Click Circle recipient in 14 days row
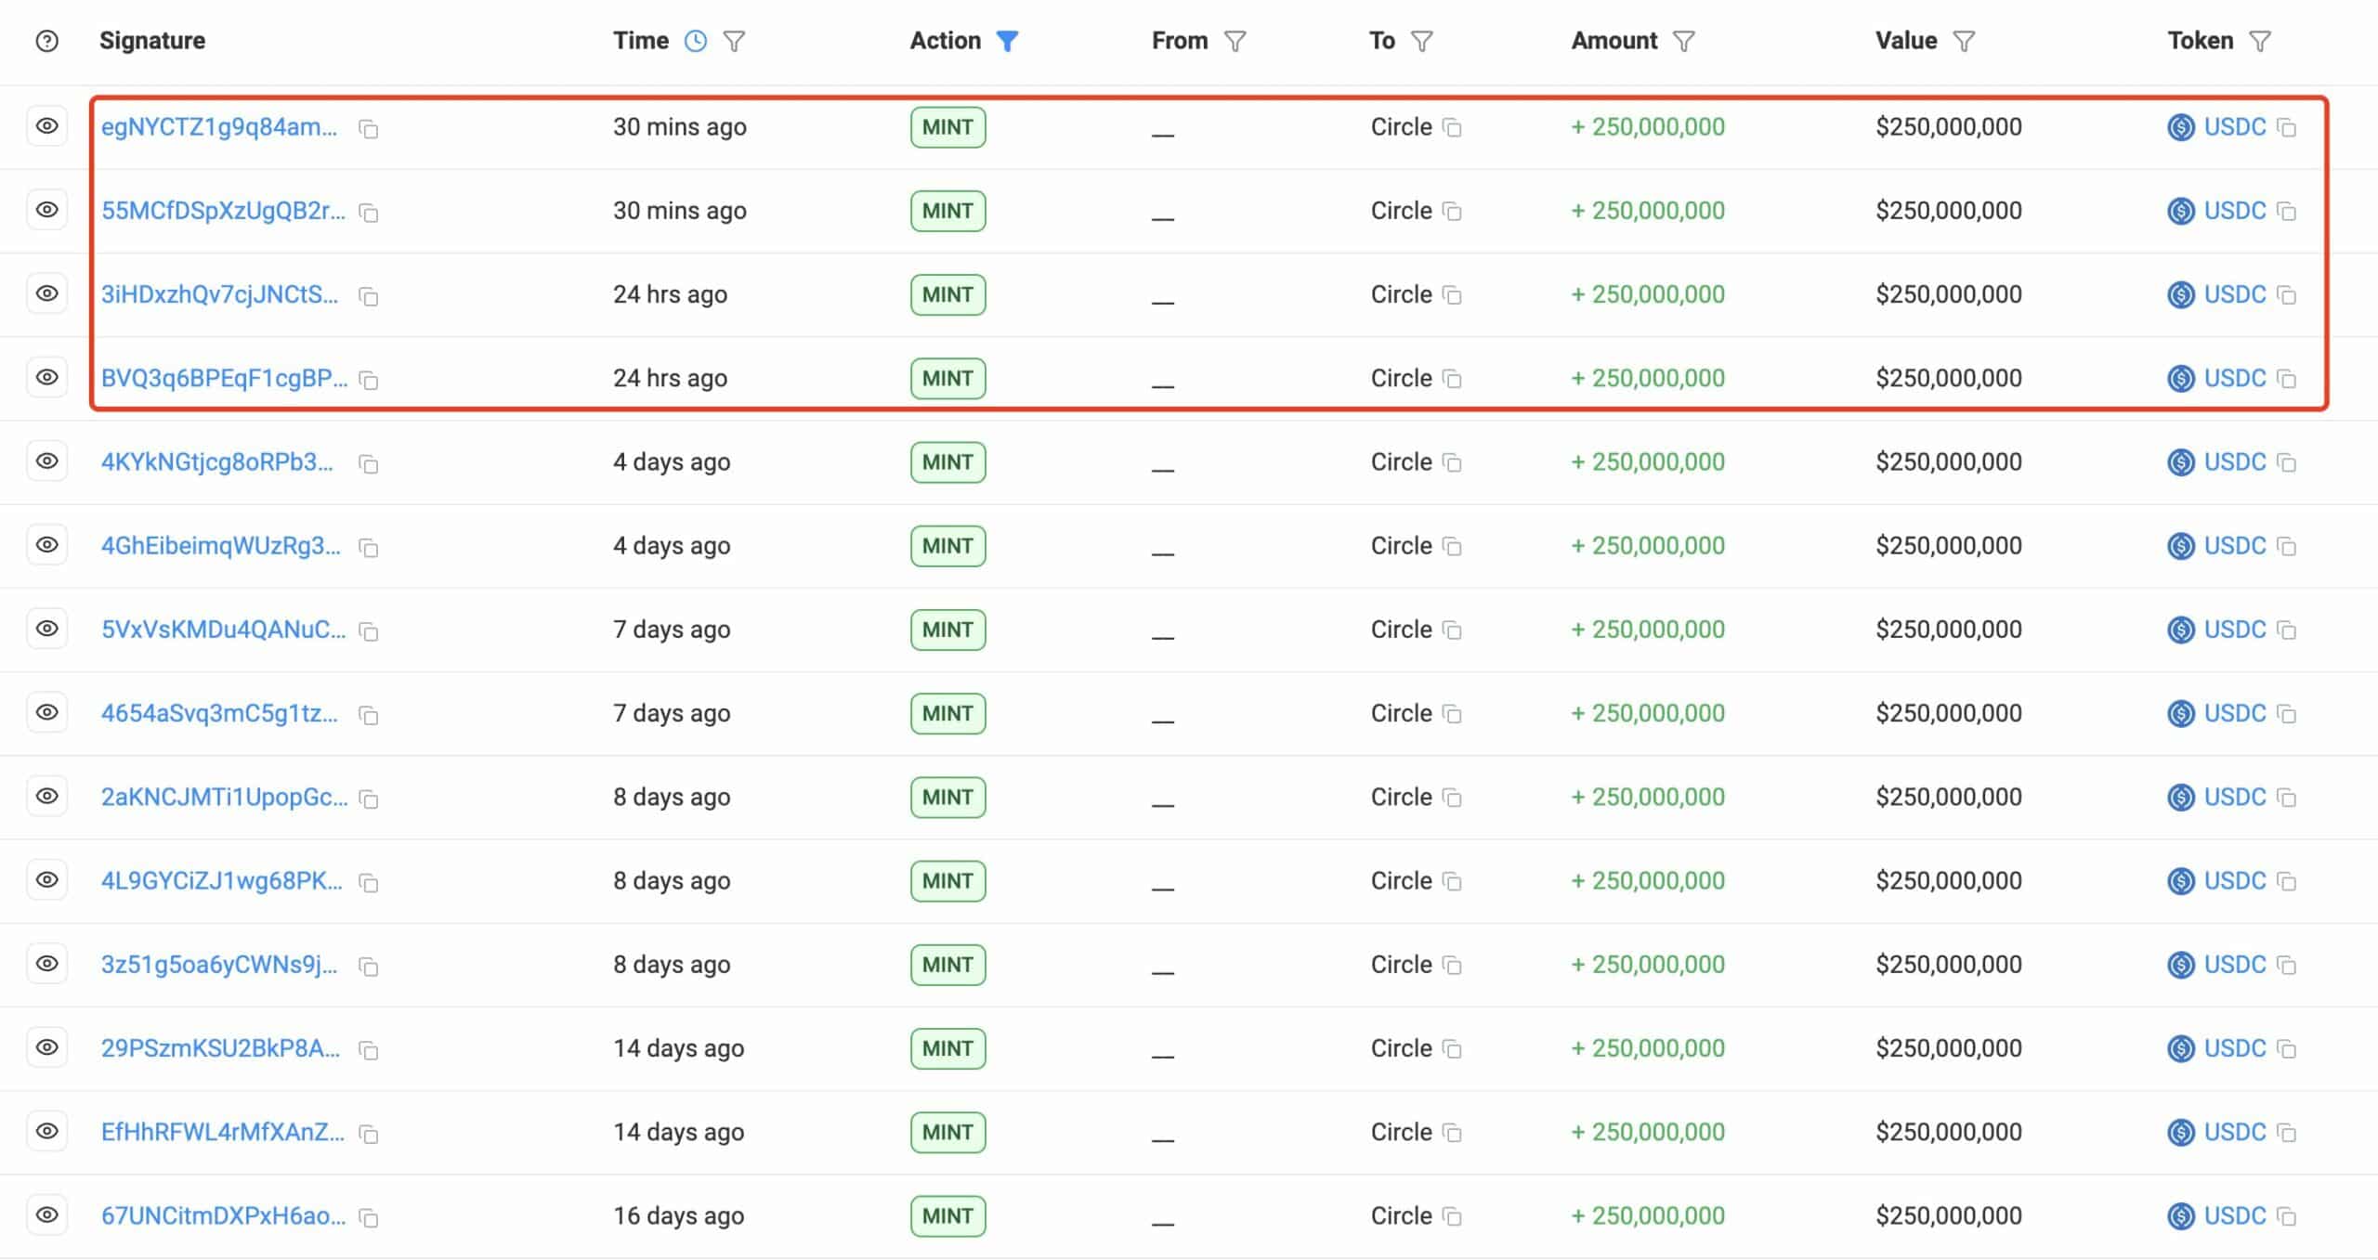 click(x=1401, y=1048)
